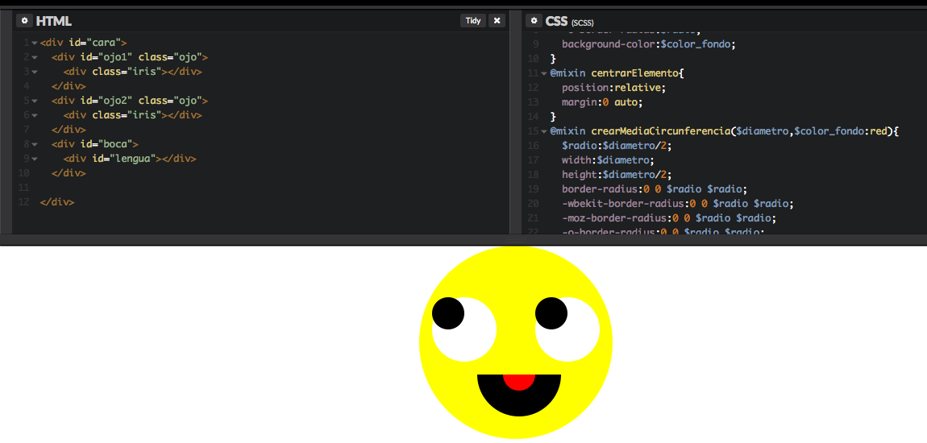
Task: Click the iris div code on HTML line 6
Action: point(132,115)
